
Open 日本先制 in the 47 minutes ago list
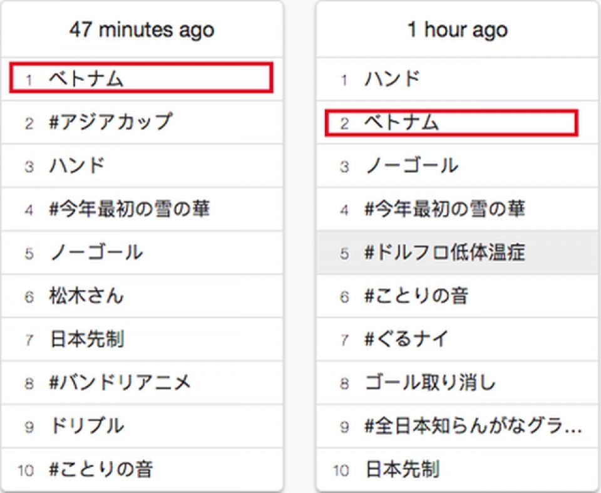86,339
